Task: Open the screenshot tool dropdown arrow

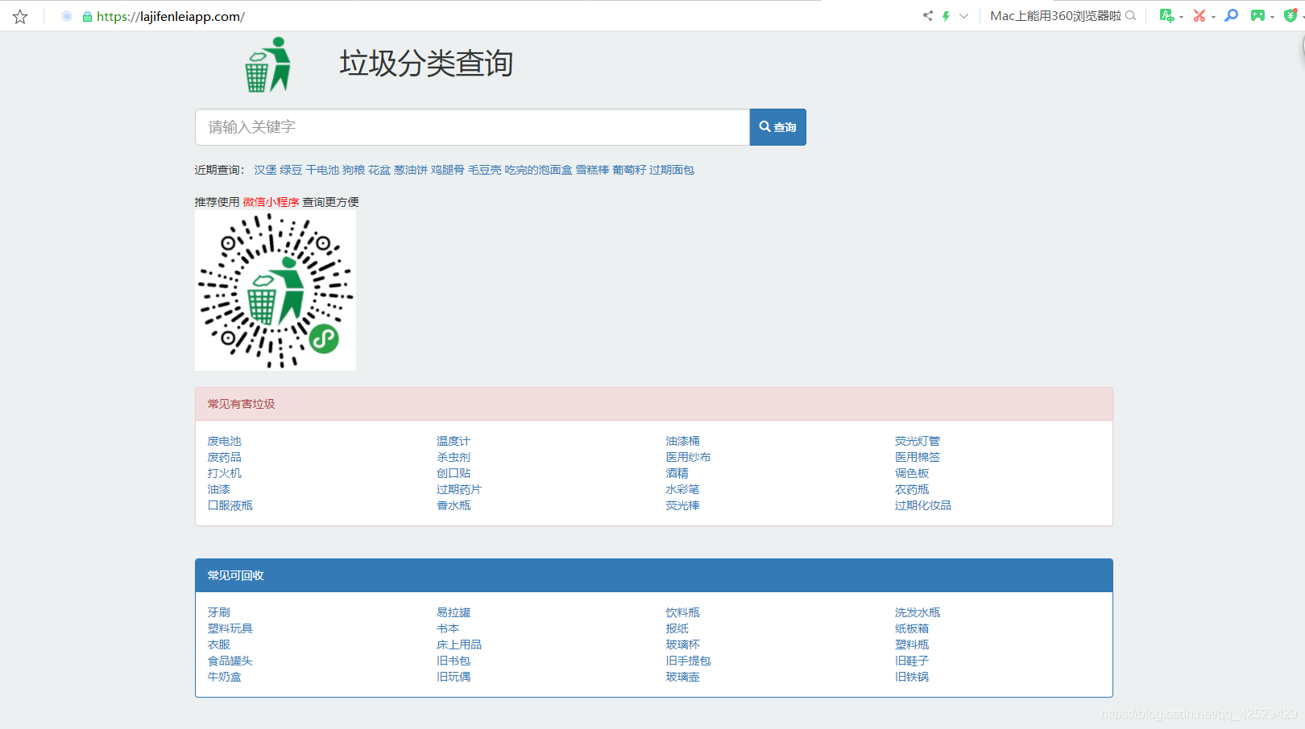Action: pyautogui.click(x=1213, y=17)
